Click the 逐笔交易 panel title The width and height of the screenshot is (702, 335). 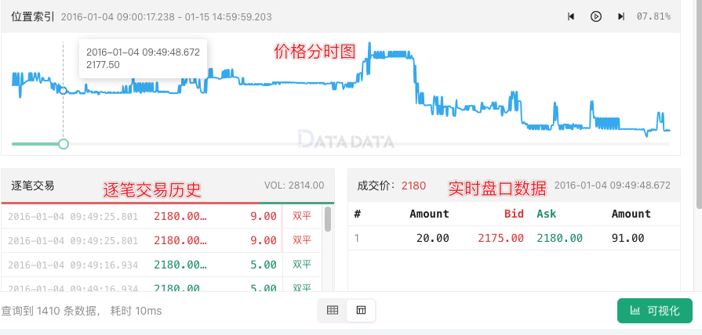[x=33, y=186]
